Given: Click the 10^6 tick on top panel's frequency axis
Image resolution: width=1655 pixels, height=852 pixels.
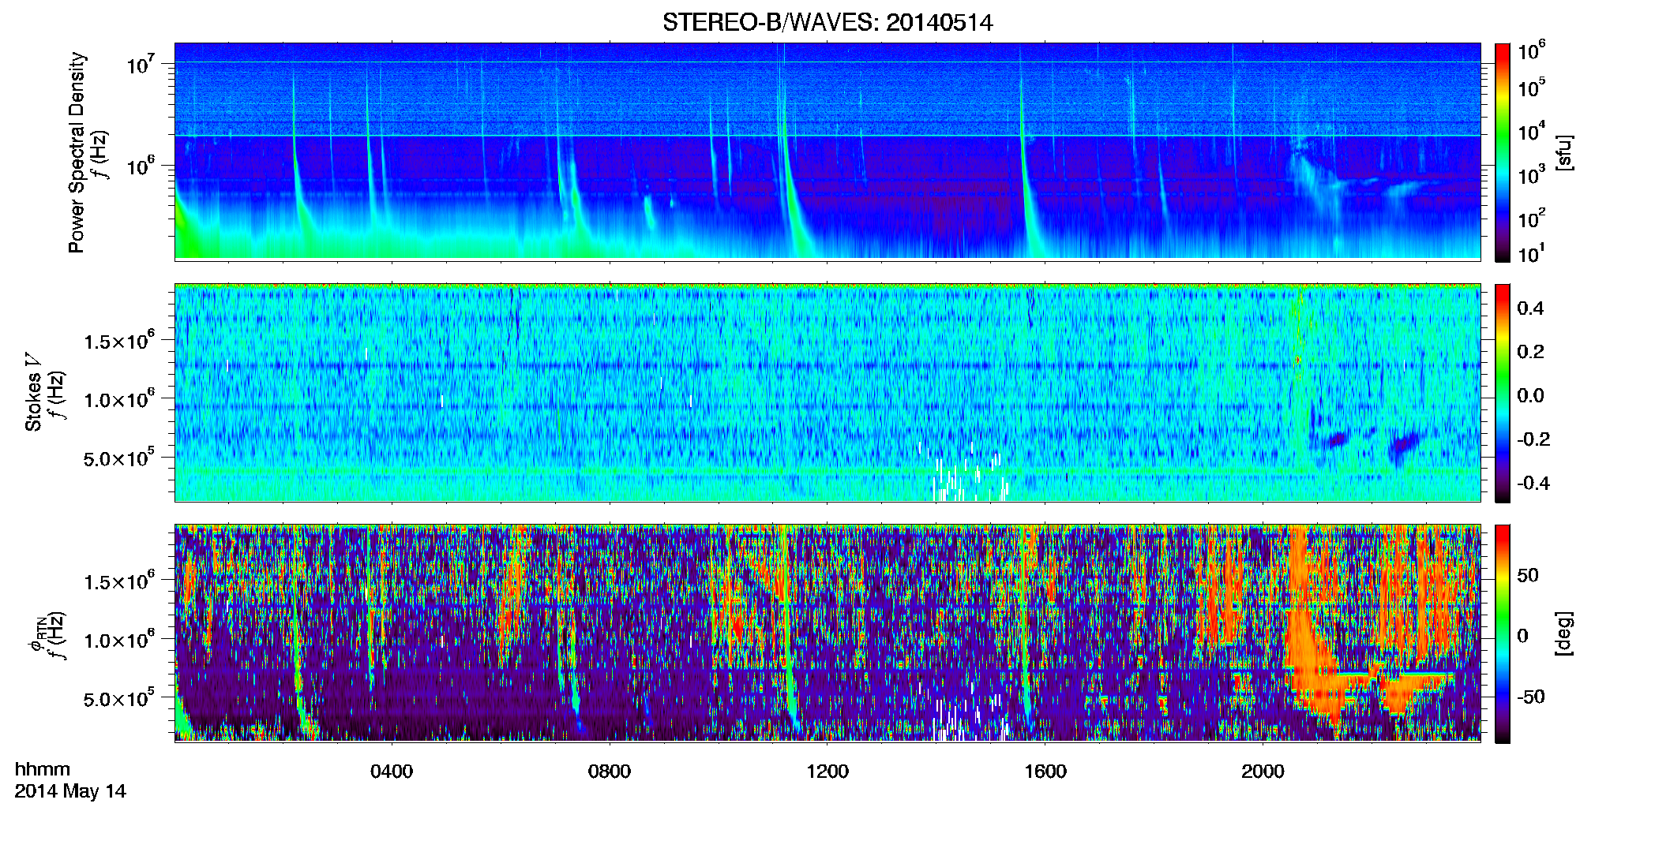Looking at the screenshot, I should (x=141, y=166).
